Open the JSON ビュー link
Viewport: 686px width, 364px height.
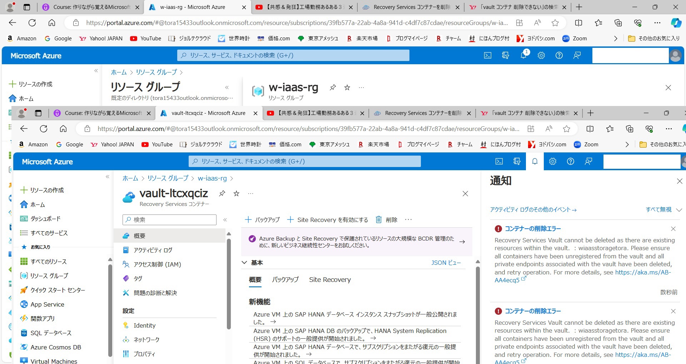[x=446, y=263]
